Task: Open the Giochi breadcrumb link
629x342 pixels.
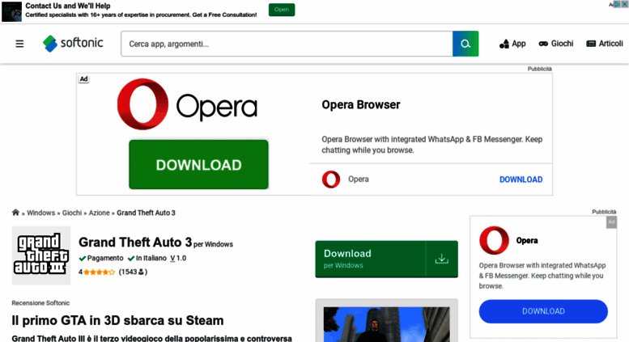Action: (x=72, y=213)
